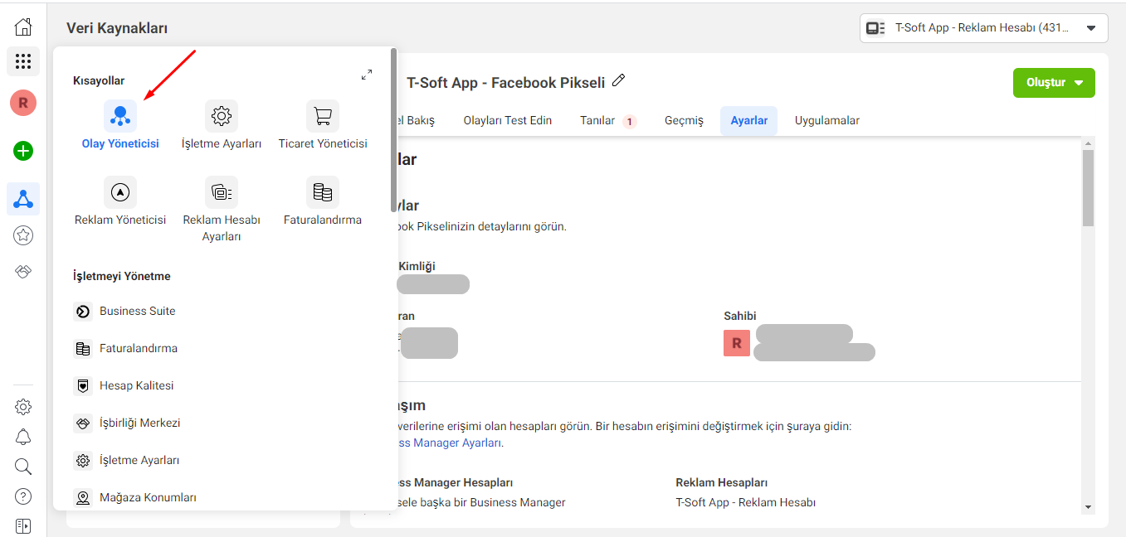Image resolution: width=1126 pixels, height=537 pixels.
Task: Open Reklam Hesabı Ayarları shortcut icon
Action: pos(222,192)
